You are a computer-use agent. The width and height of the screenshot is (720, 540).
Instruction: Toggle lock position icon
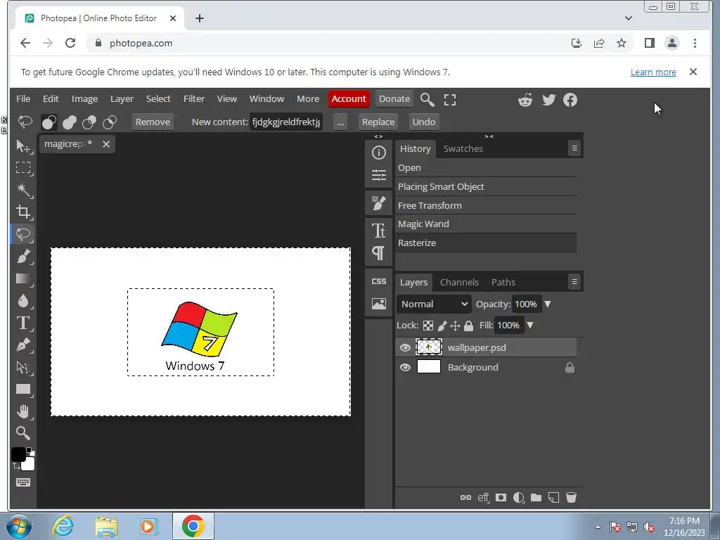click(455, 326)
